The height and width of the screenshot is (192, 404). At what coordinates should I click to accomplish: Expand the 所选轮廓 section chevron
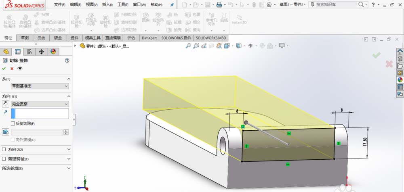tap(69, 168)
